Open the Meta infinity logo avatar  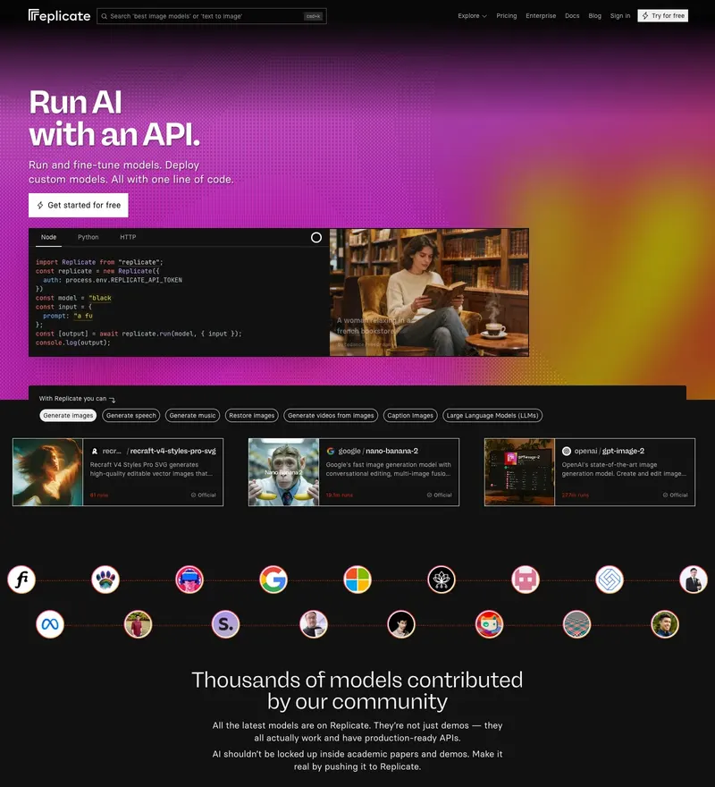click(x=50, y=624)
